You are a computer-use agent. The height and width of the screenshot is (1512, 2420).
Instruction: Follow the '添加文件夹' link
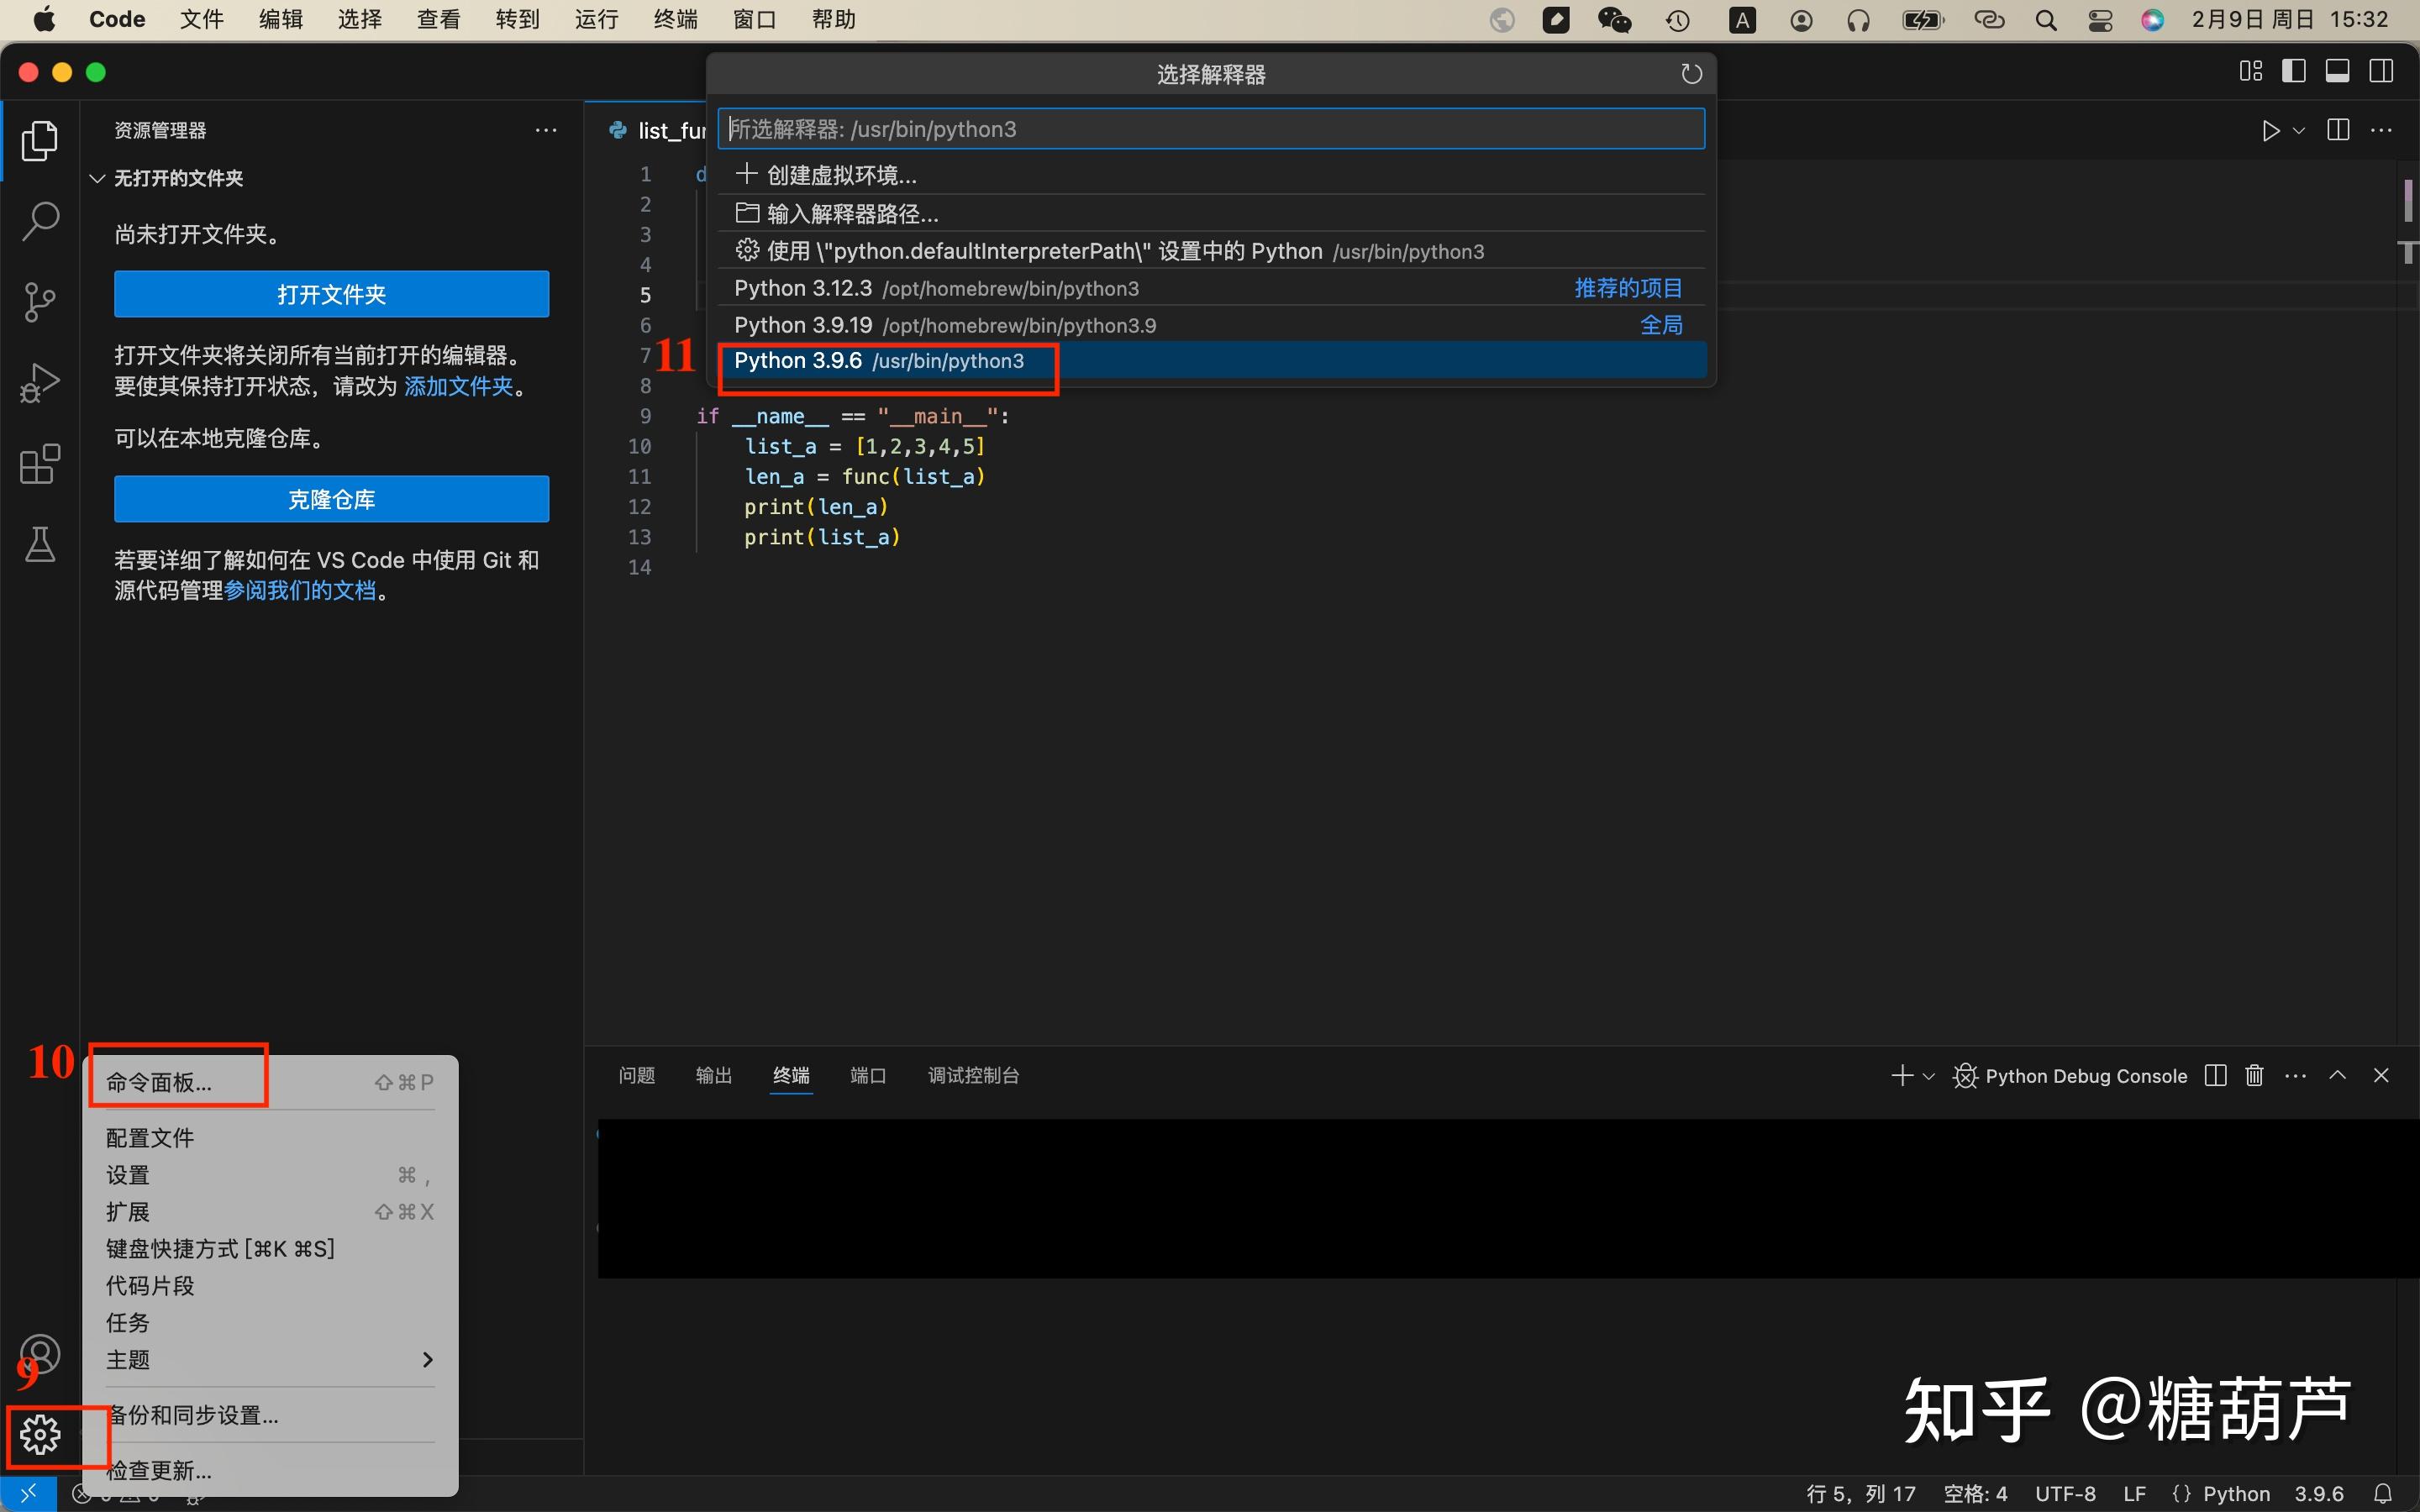[458, 386]
